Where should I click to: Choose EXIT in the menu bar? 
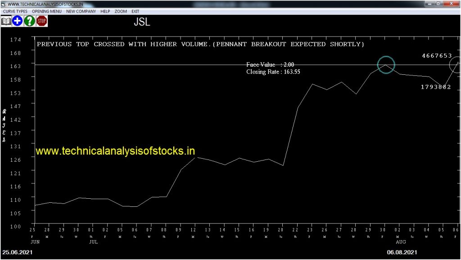pyautogui.click(x=135, y=11)
